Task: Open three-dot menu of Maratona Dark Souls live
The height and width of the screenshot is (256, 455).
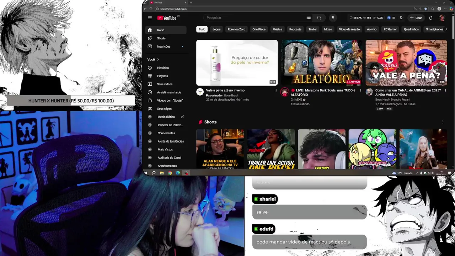Action: pyautogui.click(x=360, y=91)
